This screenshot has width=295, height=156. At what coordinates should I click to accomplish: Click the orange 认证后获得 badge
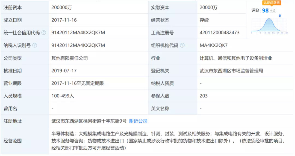click(272, 3)
